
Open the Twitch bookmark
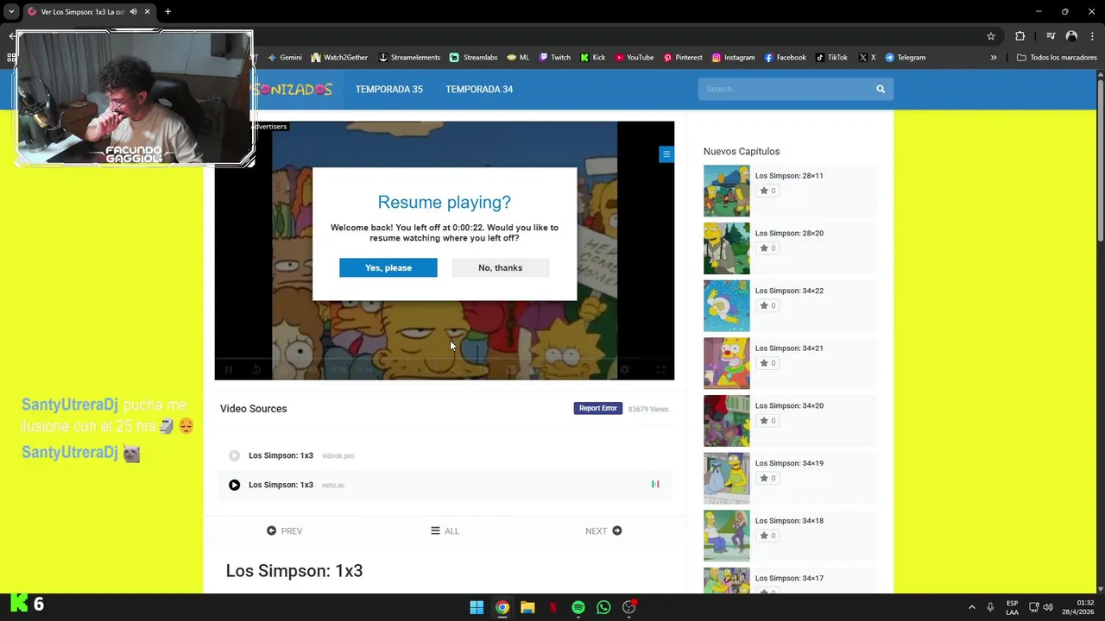click(554, 58)
